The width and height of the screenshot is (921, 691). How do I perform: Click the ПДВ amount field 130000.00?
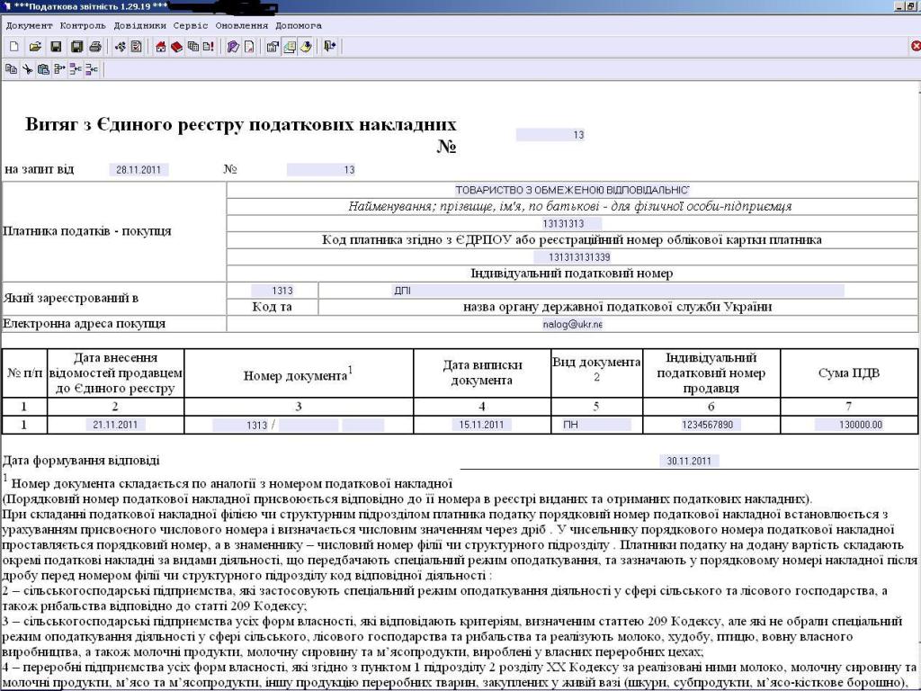tap(848, 425)
